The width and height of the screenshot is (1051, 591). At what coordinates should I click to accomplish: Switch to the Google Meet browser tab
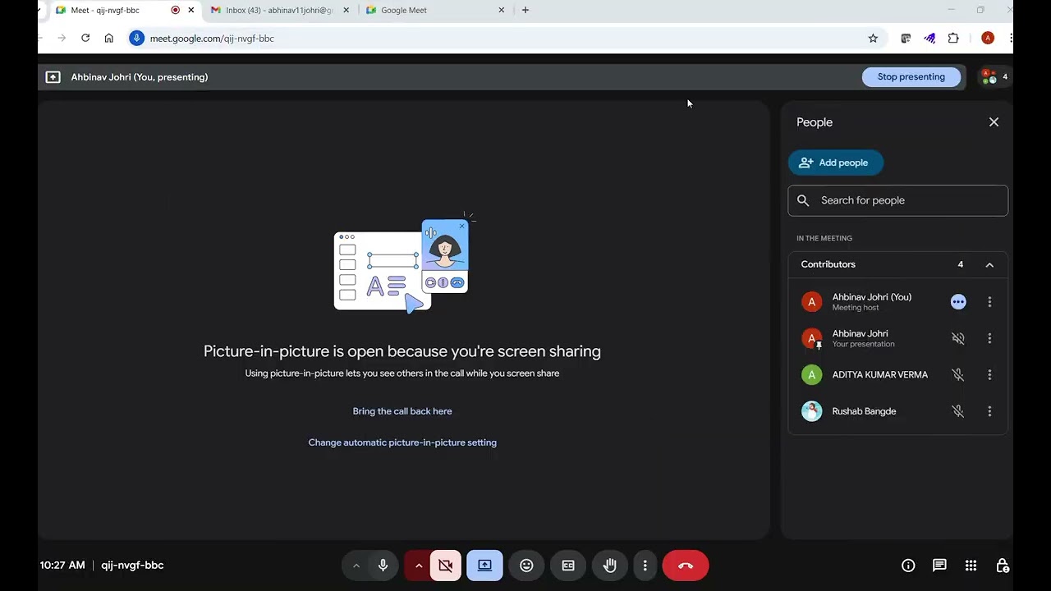pos(434,10)
